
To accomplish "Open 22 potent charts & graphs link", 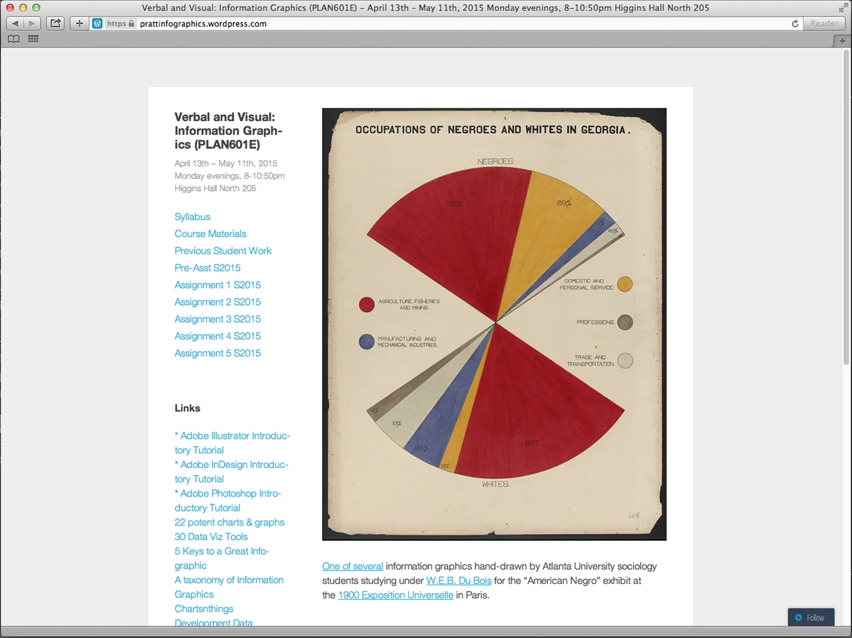I will coord(229,523).
